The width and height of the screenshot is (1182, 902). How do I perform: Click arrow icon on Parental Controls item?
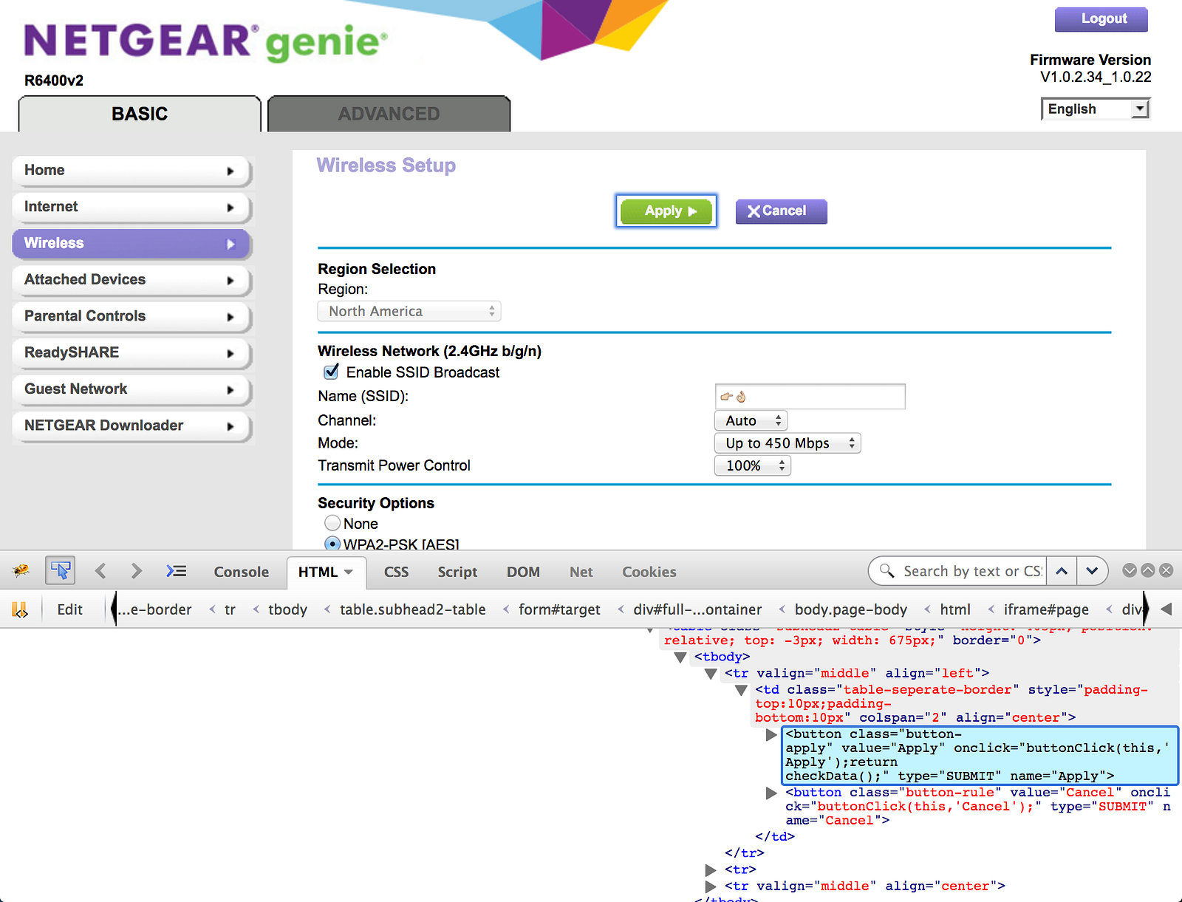[x=230, y=317]
